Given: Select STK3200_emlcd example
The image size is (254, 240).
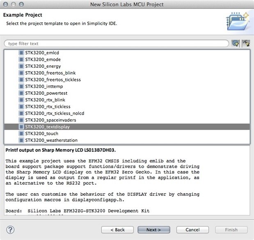Looking at the screenshot, I should (x=42, y=53).
